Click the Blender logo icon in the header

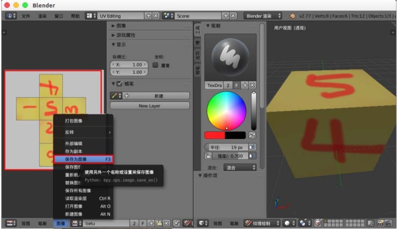pos(292,16)
